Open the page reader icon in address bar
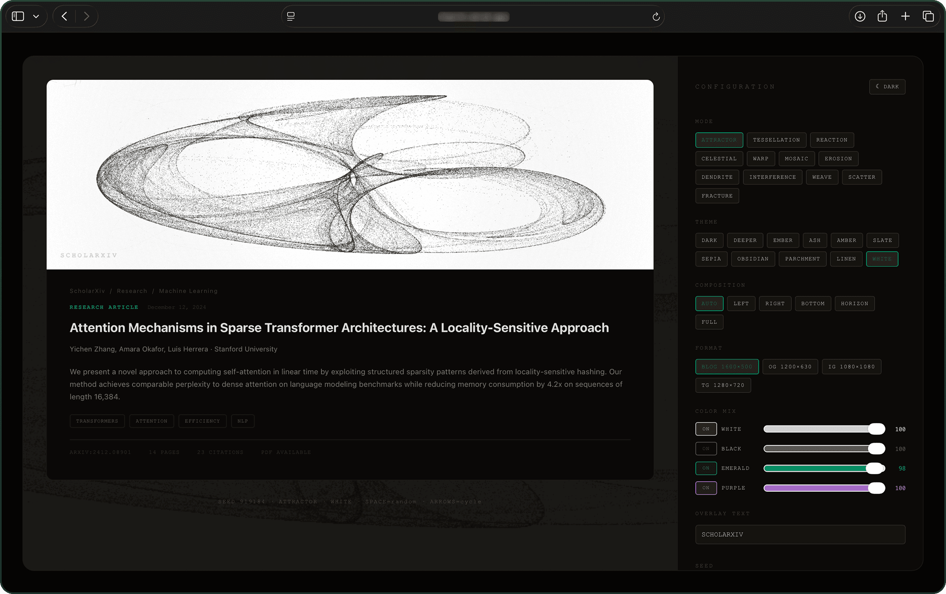Screen dimensions: 946x594 291,16
